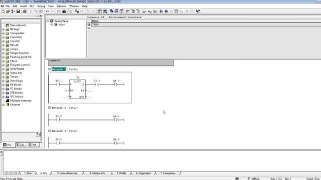Select the Cal... tab under catalog
This screenshot has width=321, height=180.
pos(21,144)
